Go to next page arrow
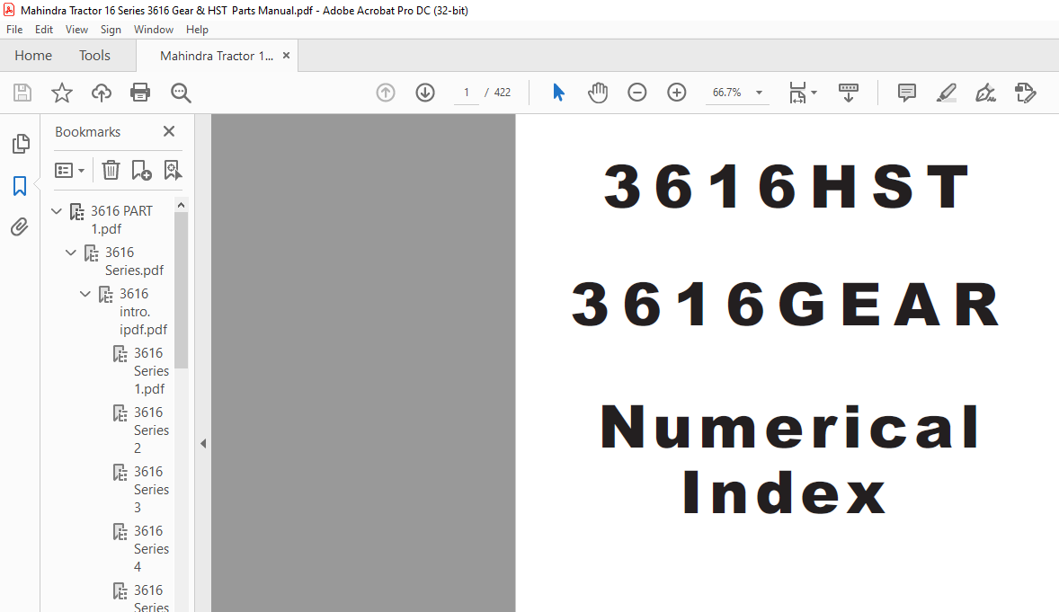This screenshot has width=1059, height=612. 425,93
